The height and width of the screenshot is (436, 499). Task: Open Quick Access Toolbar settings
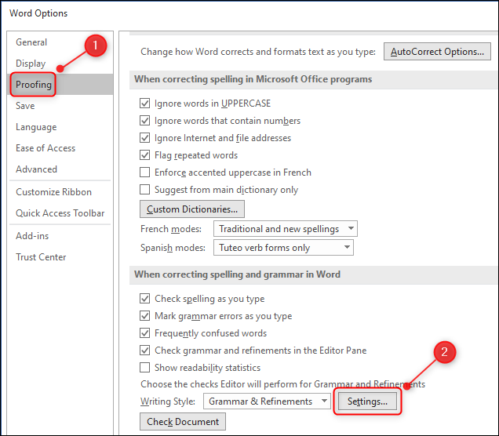coord(60,213)
